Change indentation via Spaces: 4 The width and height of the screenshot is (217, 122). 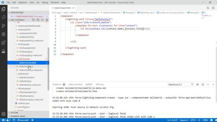tap(184, 120)
